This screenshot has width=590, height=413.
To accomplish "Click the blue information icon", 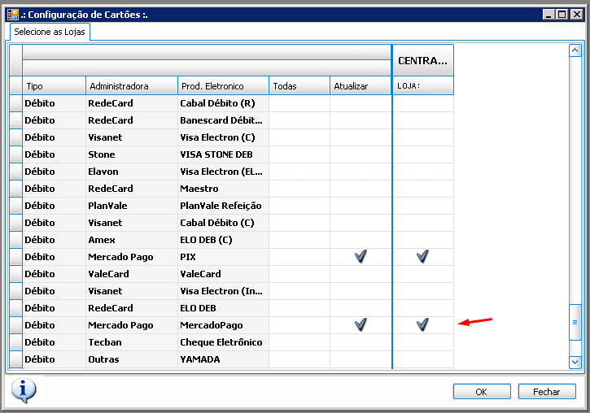I will coord(24,390).
